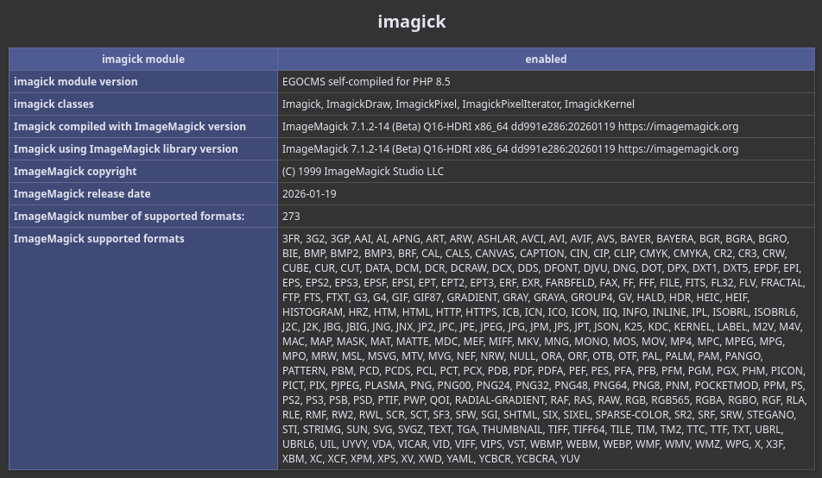Click the "imagick module" table header cell
Viewport: 822px width, 478px height.
point(143,60)
